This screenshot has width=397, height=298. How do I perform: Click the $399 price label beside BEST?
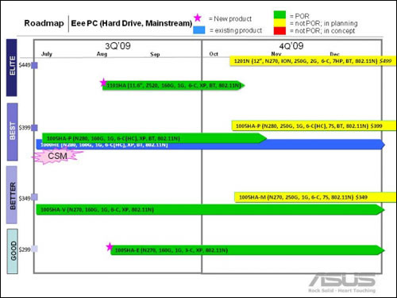click(25, 128)
